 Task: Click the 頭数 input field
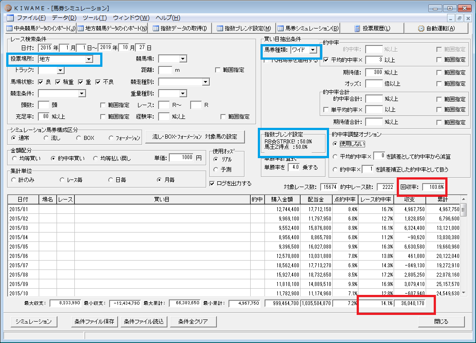(x=44, y=105)
